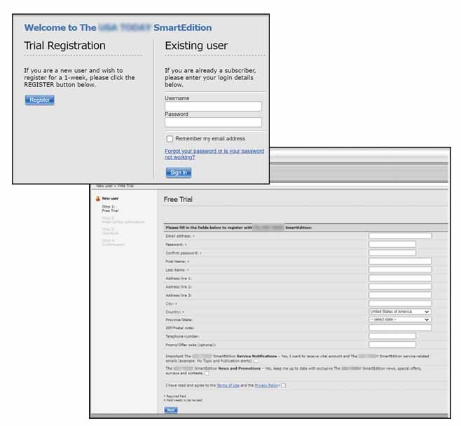This screenshot has height=426, width=461.
Task: Click the First Name field
Action: [x=400, y=261]
